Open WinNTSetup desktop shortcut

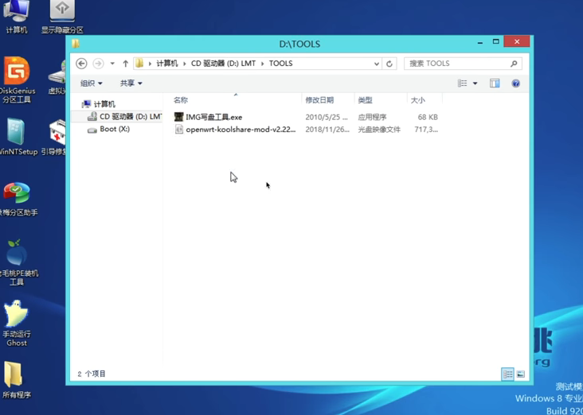(17, 136)
